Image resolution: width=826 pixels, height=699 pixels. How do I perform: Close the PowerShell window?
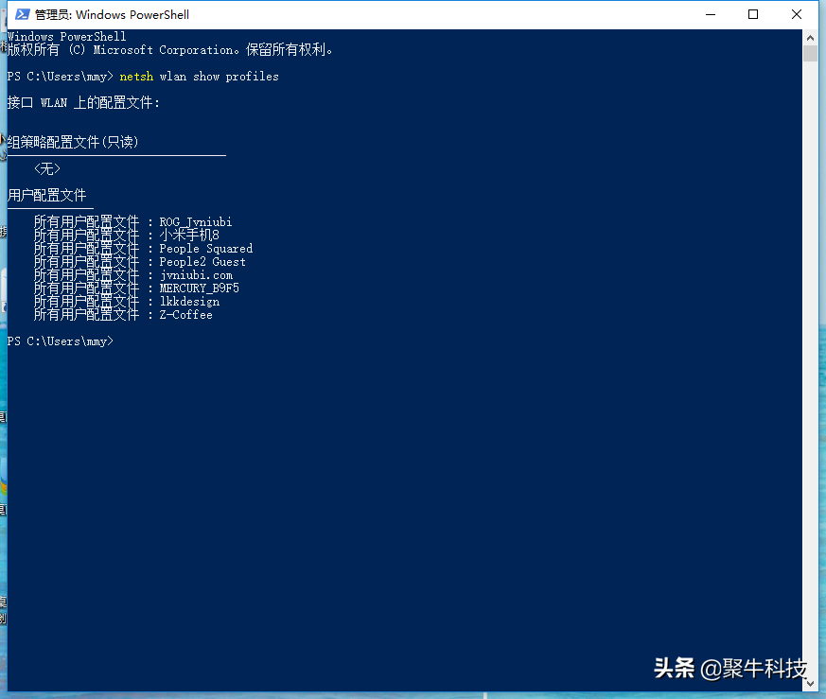(x=797, y=15)
